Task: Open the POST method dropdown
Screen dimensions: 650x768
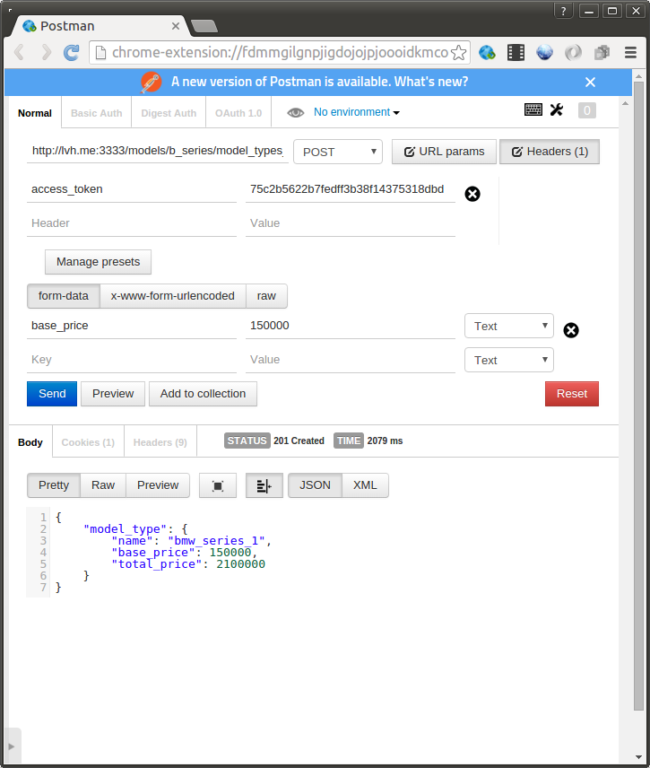Action: pyautogui.click(x=338, y=152)
